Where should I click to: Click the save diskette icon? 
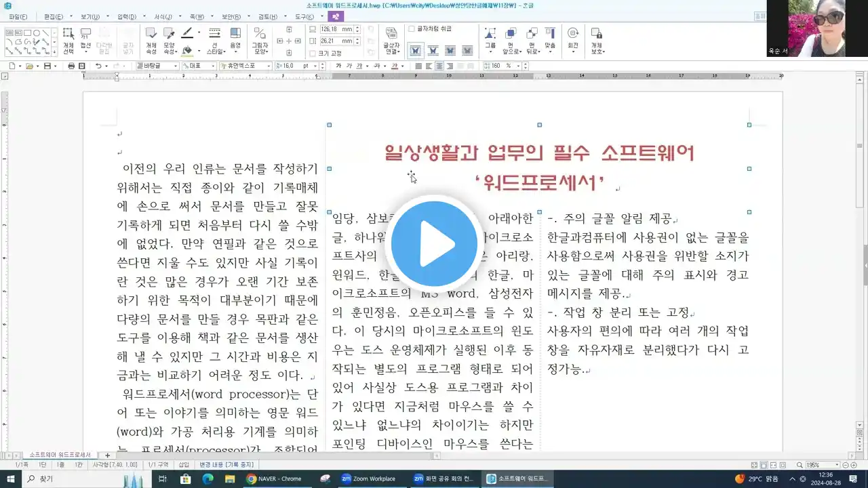click(x=47, y=66)
